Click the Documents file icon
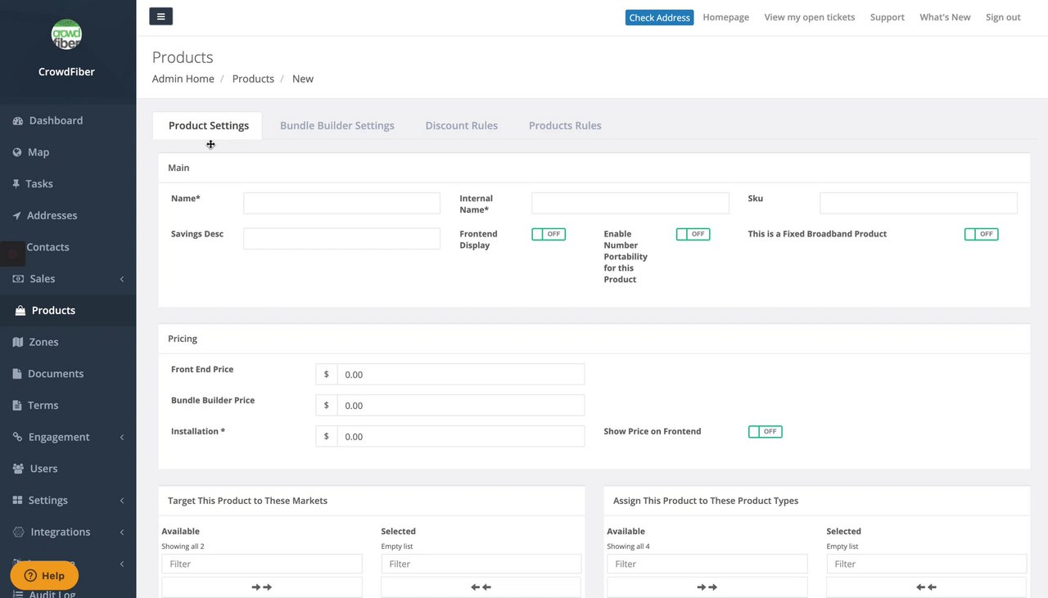The width and height of the screenshot is (1048, 598). pos(17,374)
